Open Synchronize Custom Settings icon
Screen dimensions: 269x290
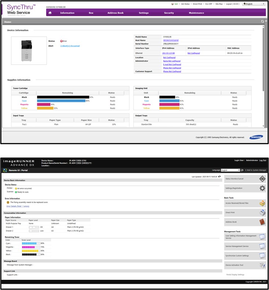coord(262,256)
